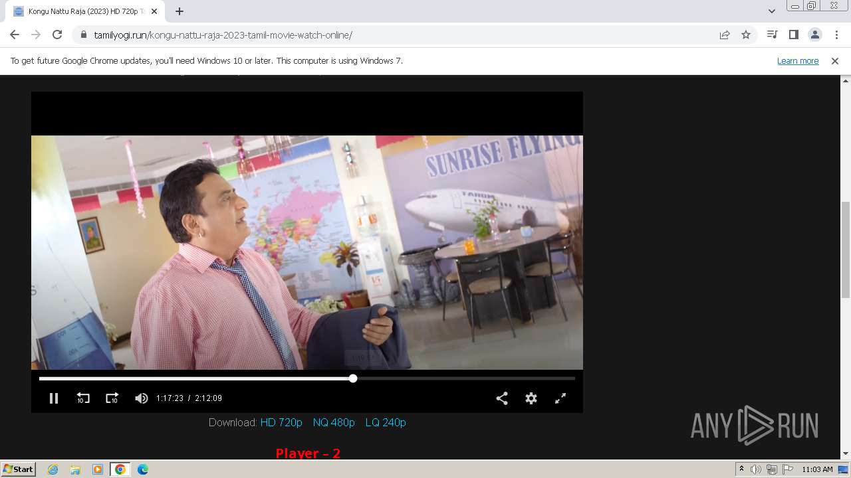Open Windows Explorer from taskbar
Viewport: 851px width, 478px height.
point(75,469)
